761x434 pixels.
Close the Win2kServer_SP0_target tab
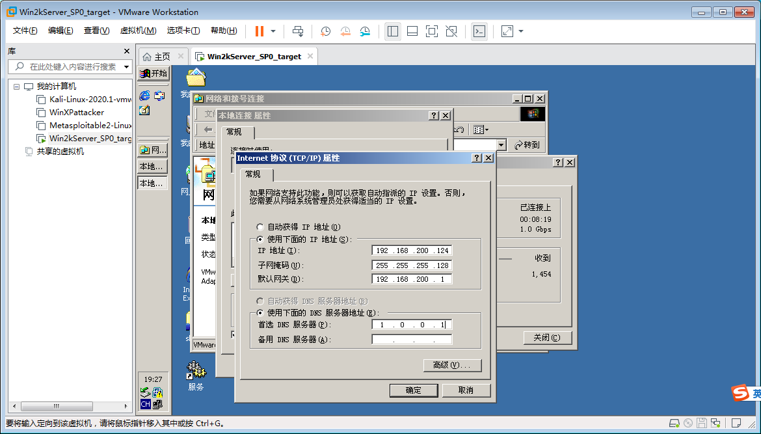[310, 57]
